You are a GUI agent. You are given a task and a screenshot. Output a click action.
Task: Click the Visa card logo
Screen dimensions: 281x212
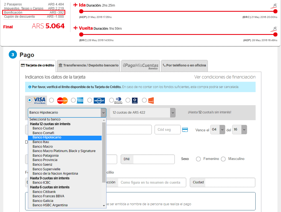[39, 100]
